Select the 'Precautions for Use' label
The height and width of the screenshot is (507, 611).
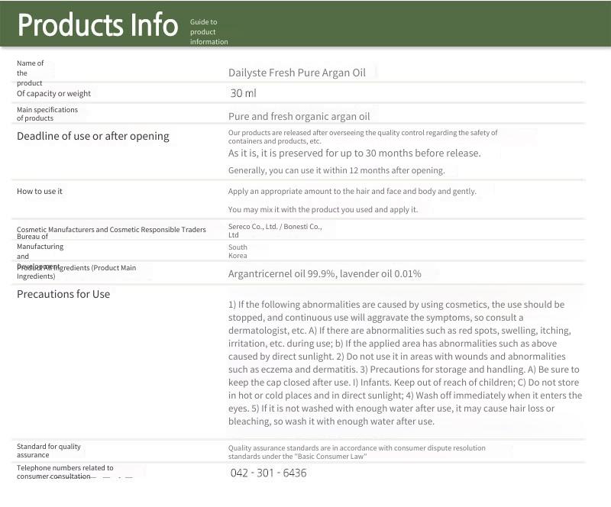[63, 294]
